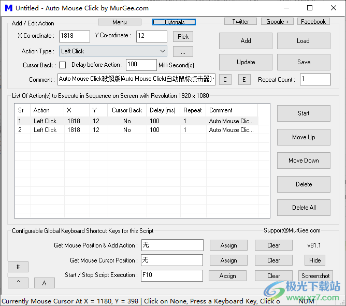
Task: Click the Load script button
Action: 304,41
